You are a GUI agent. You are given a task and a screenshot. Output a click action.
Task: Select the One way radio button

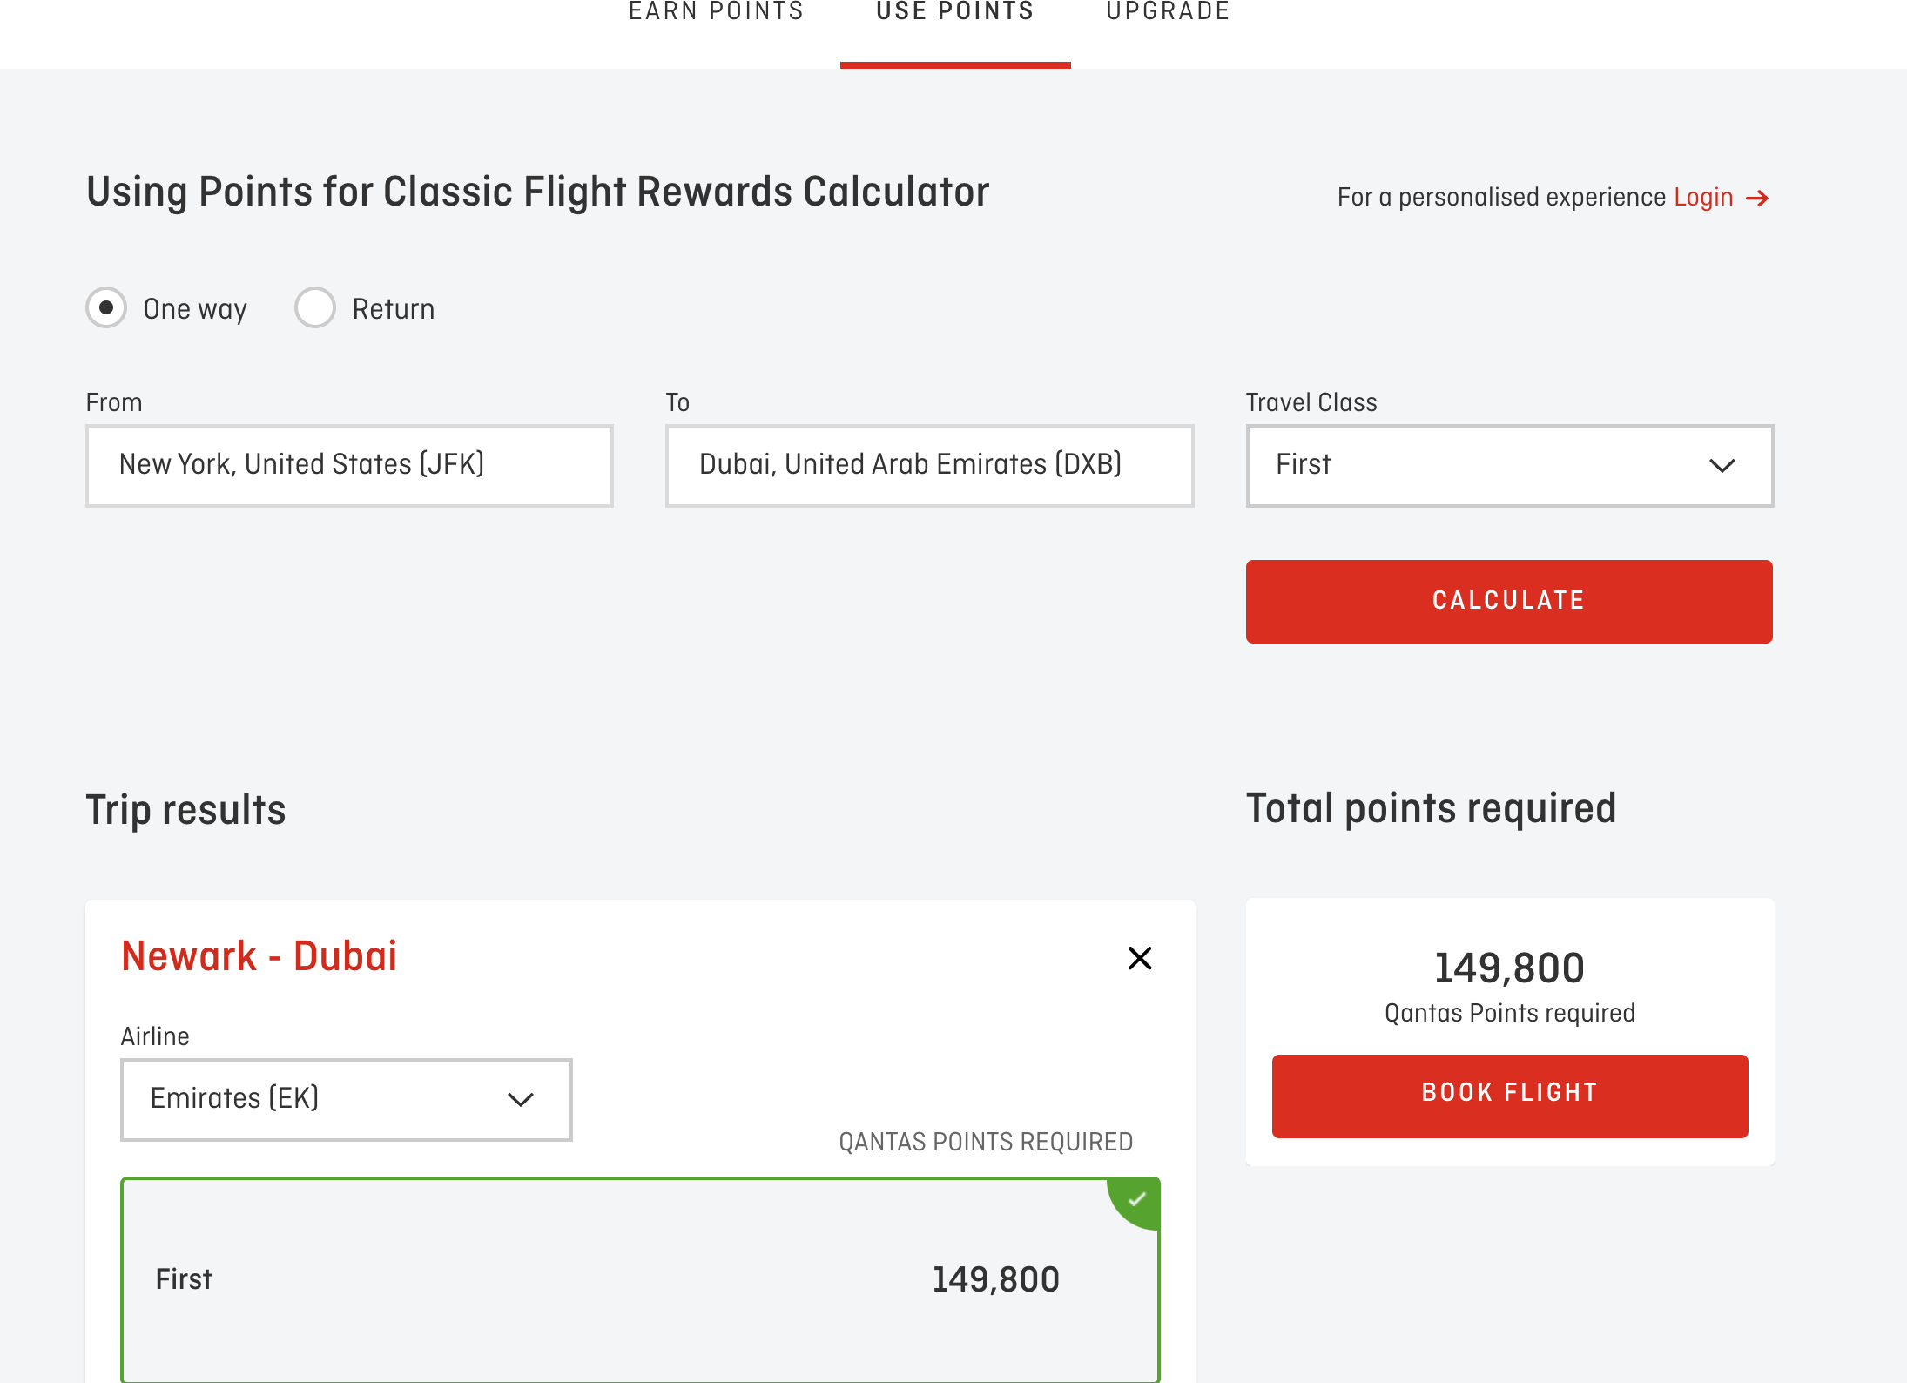[106, 307]
